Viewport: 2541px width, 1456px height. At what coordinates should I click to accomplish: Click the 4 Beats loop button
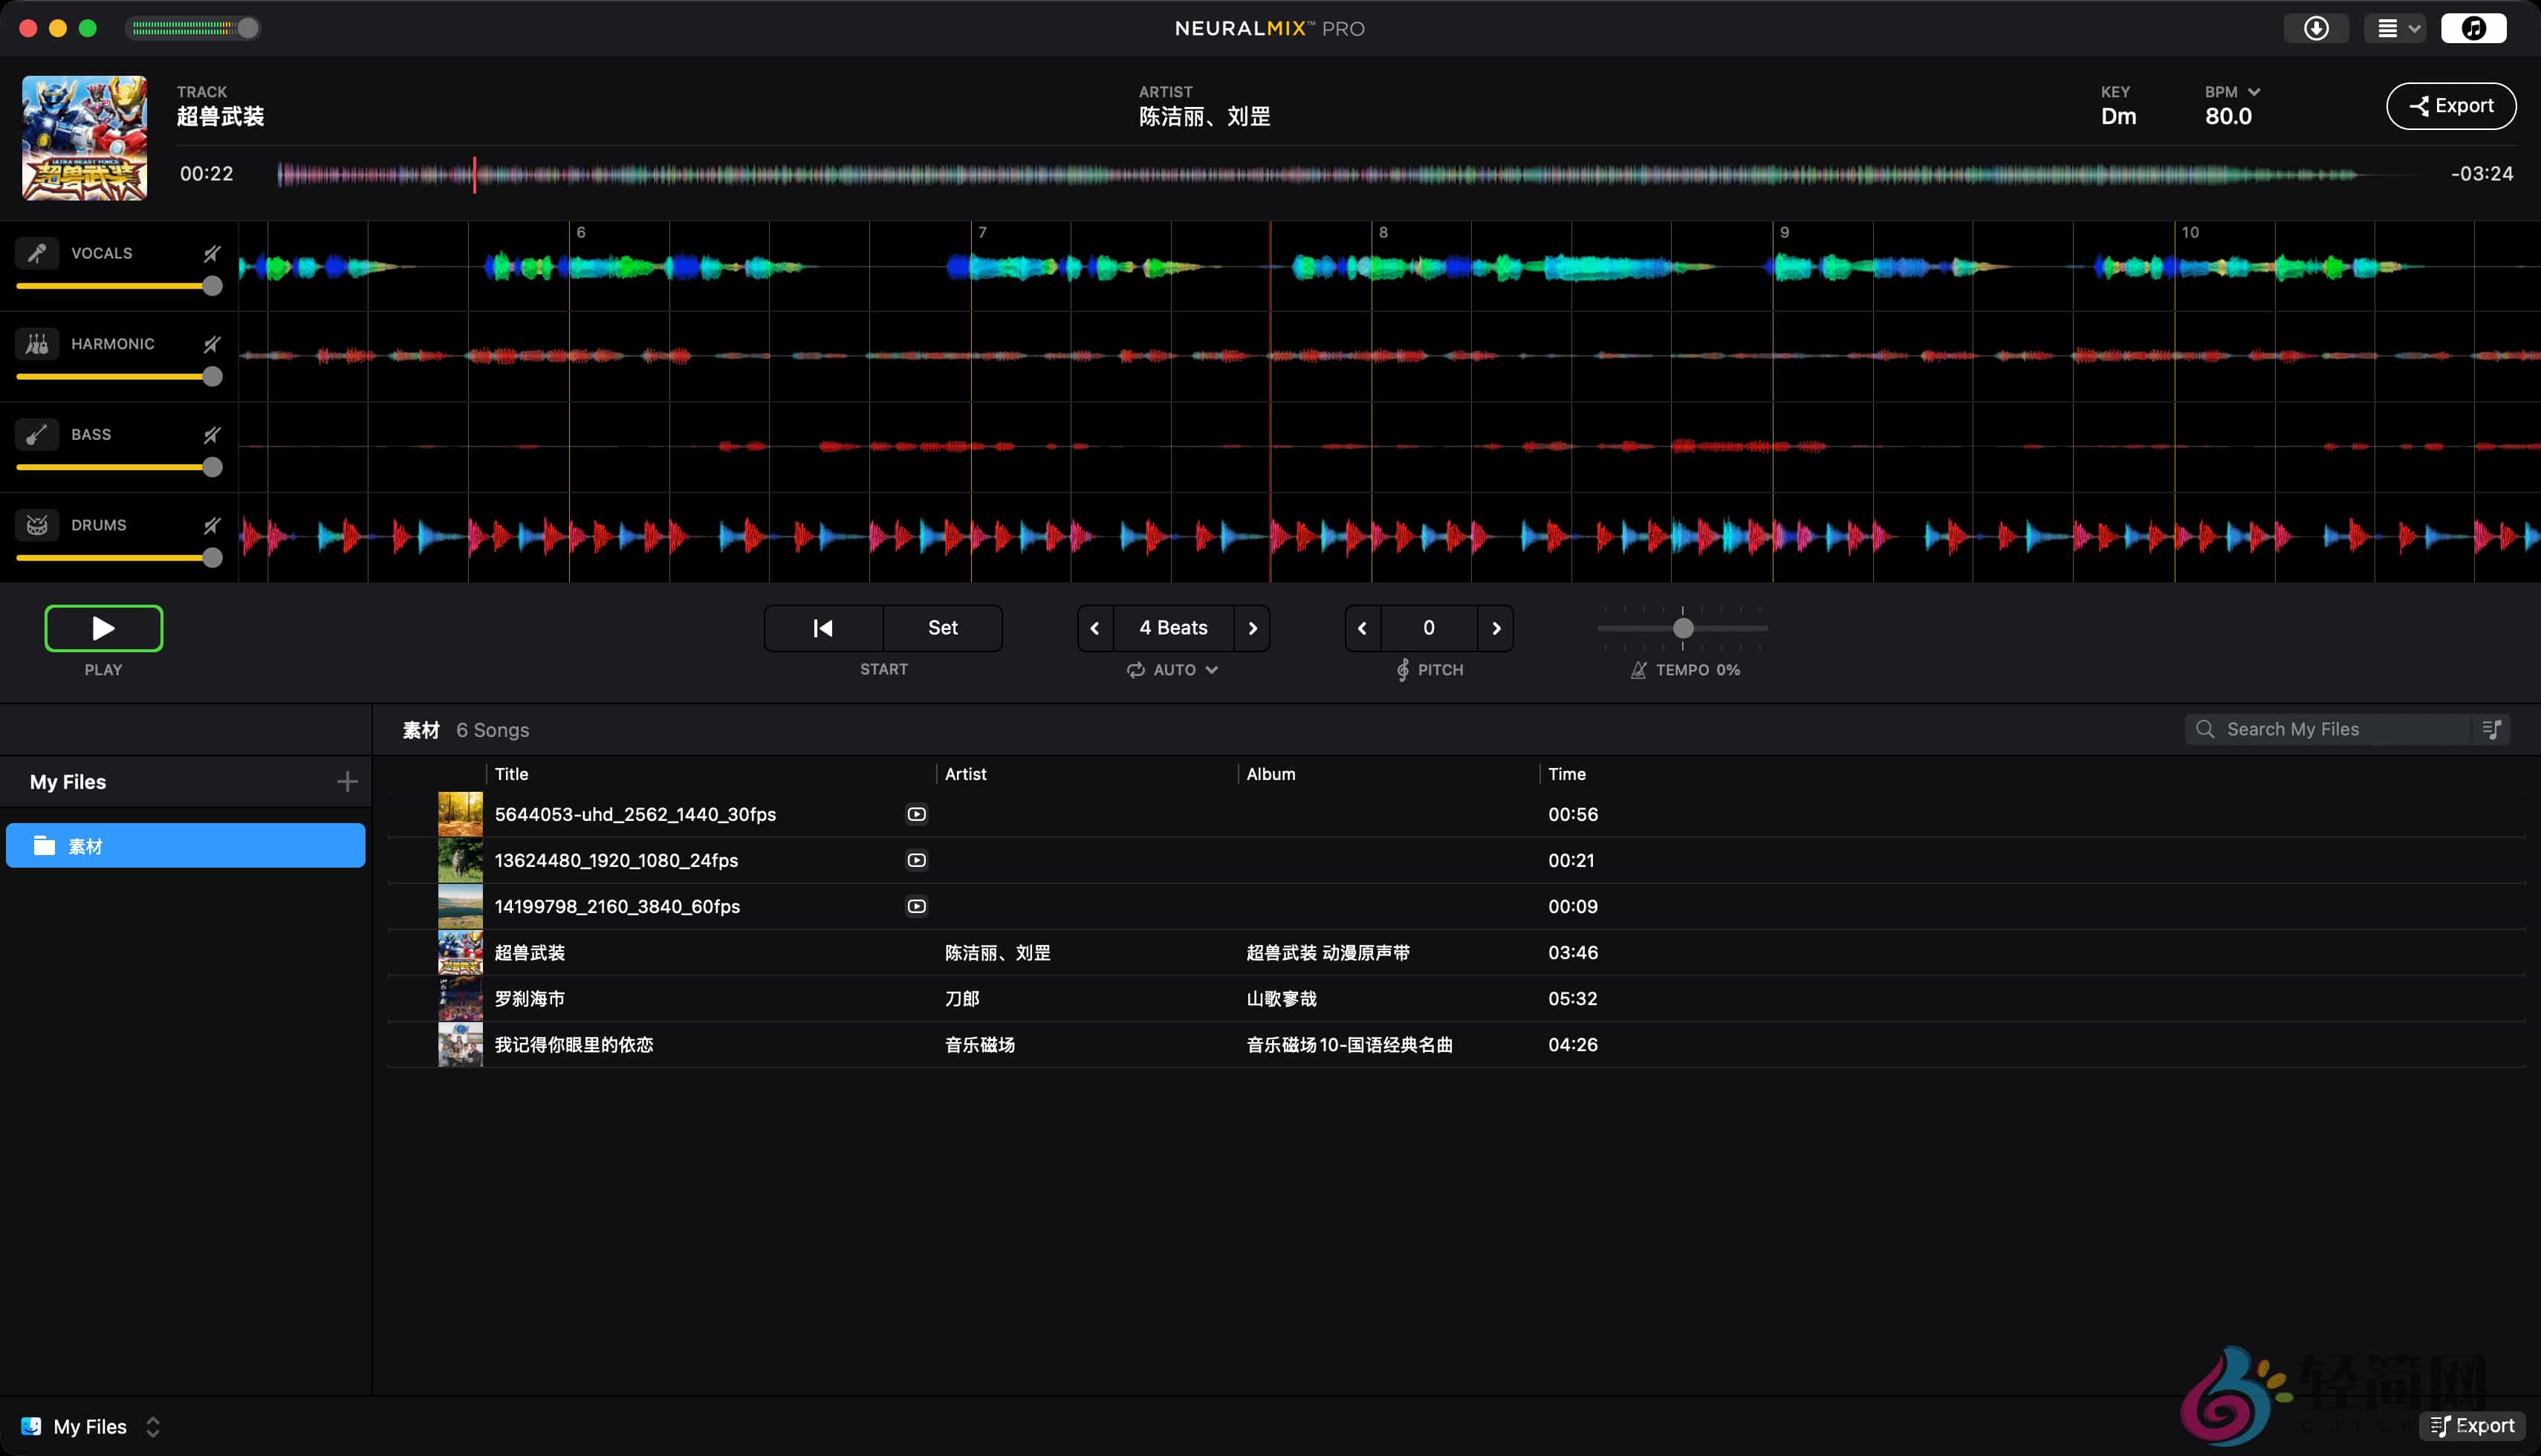(1173, 628)
